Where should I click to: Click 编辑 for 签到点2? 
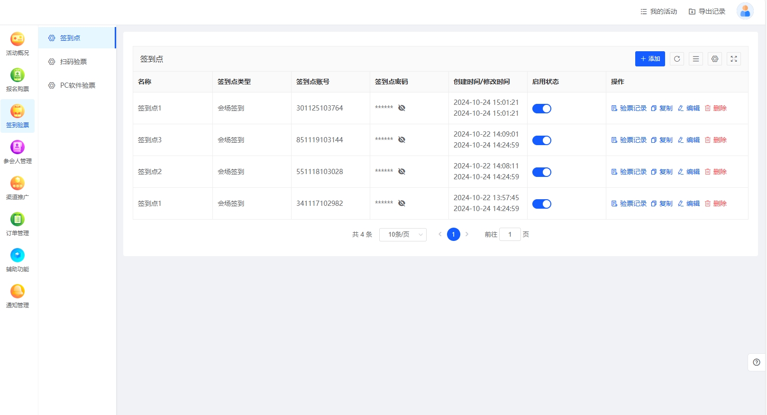point(689,172)
